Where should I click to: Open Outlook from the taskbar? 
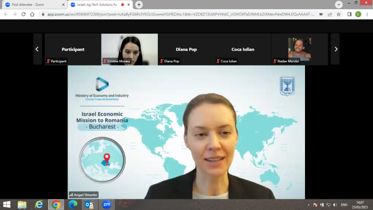[89, 205]
